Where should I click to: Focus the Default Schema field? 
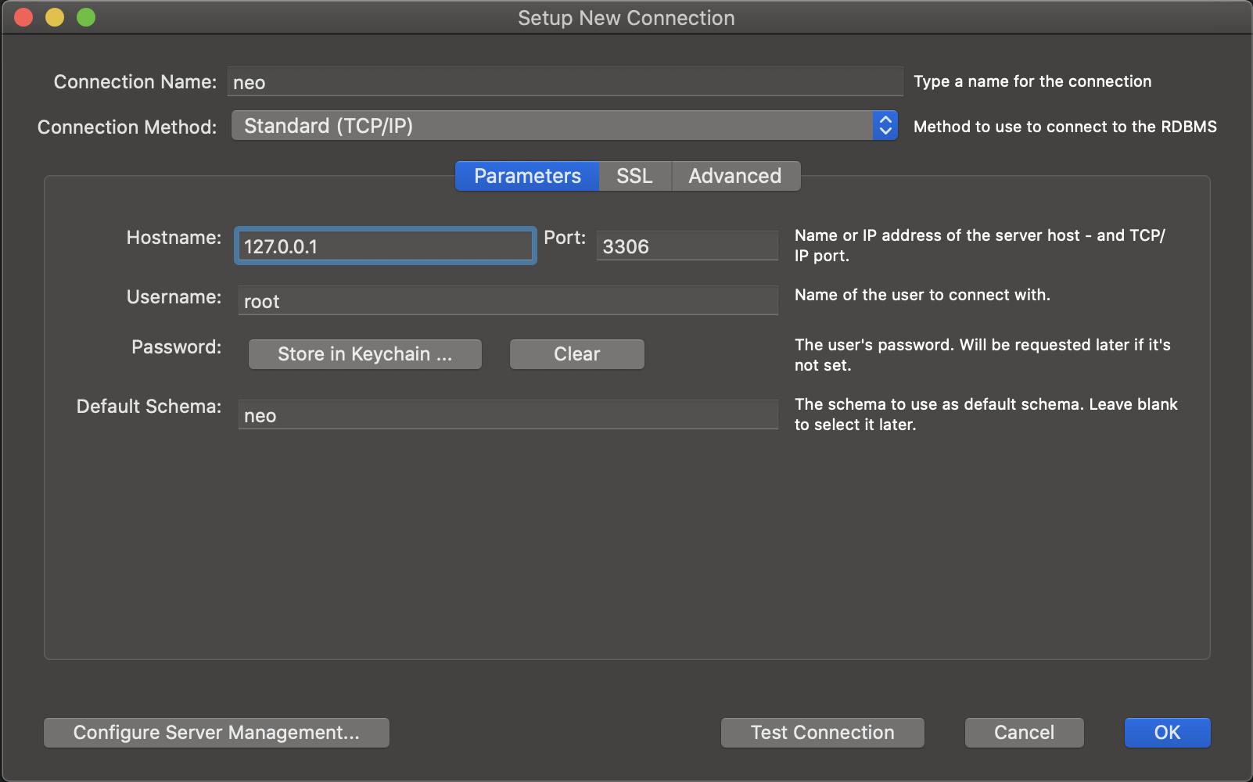pyautogui.click(x=508, y=415)
